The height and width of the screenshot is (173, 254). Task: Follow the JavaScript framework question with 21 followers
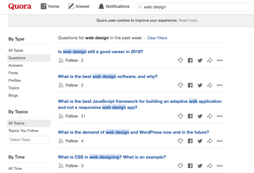point(68,116)
